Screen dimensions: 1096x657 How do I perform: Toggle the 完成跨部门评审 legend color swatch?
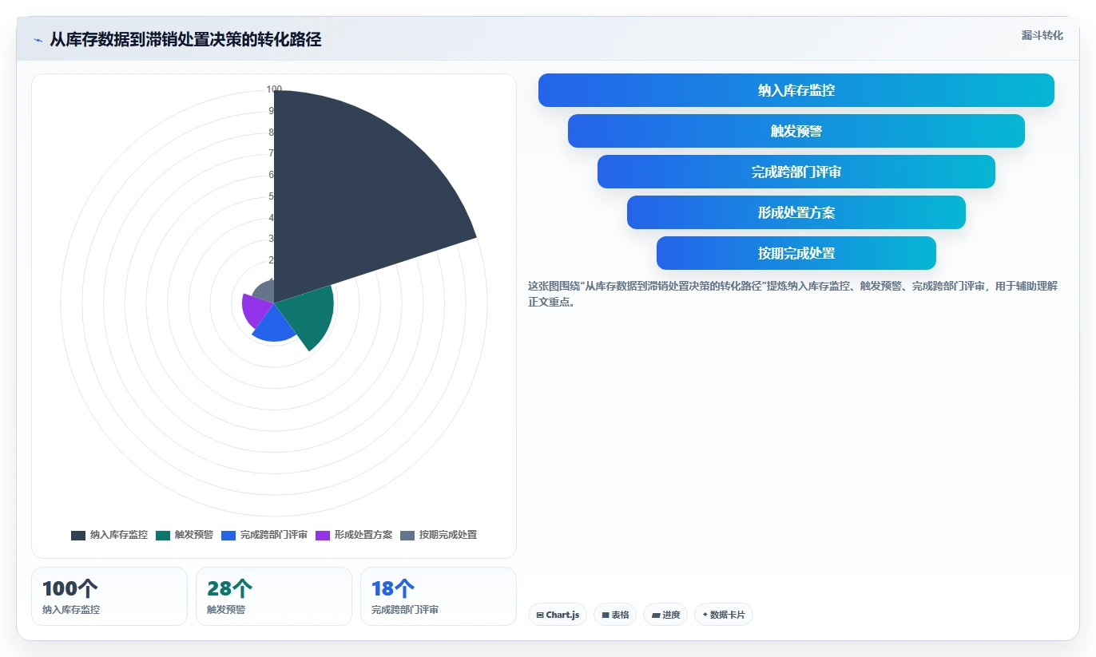pyautogui.click(x=228, y=535)
